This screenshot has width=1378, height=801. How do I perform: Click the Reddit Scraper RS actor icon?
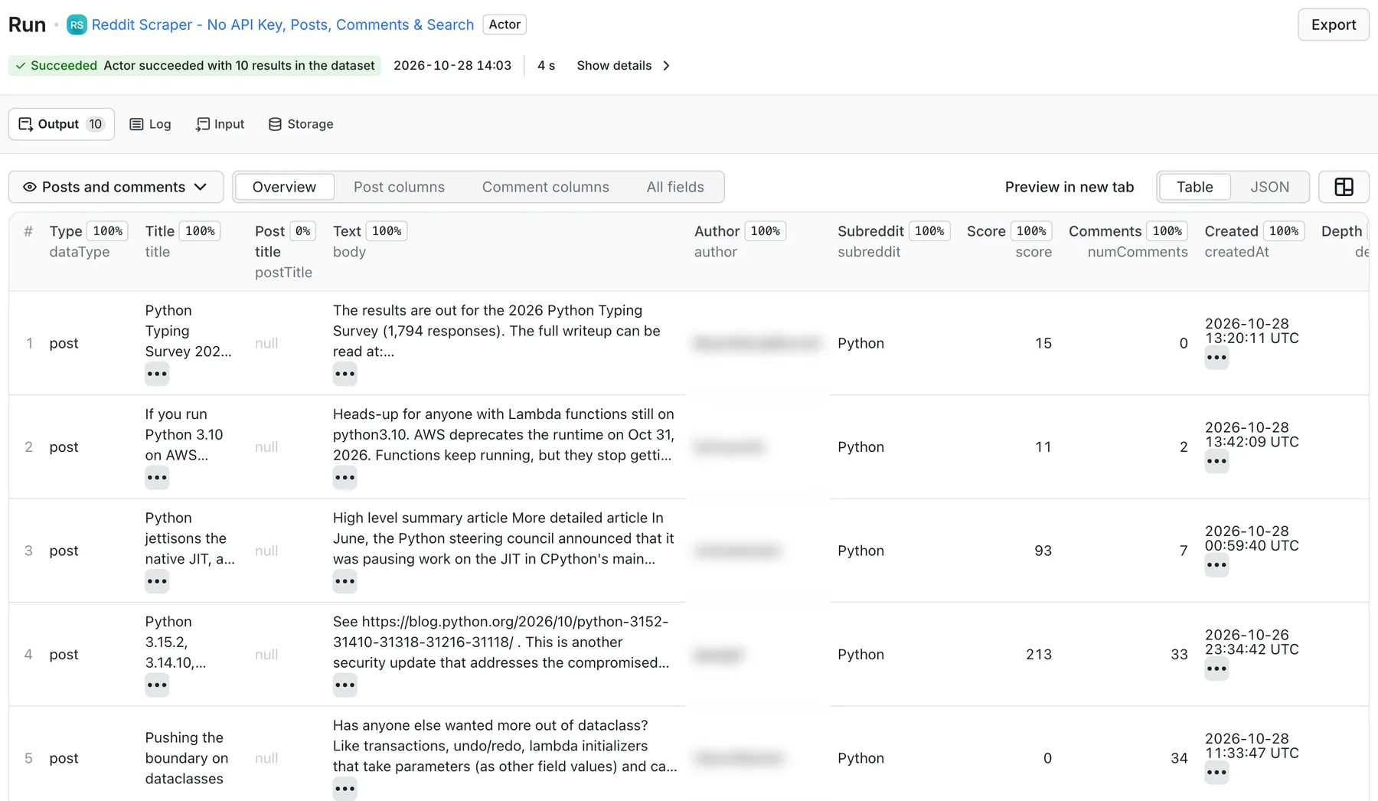point(77,25)
